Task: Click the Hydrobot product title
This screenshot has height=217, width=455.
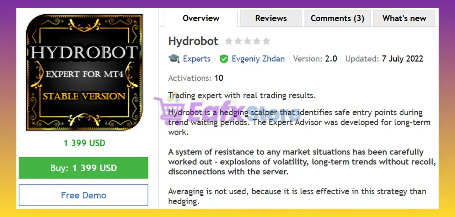Action: coord(193,41)
